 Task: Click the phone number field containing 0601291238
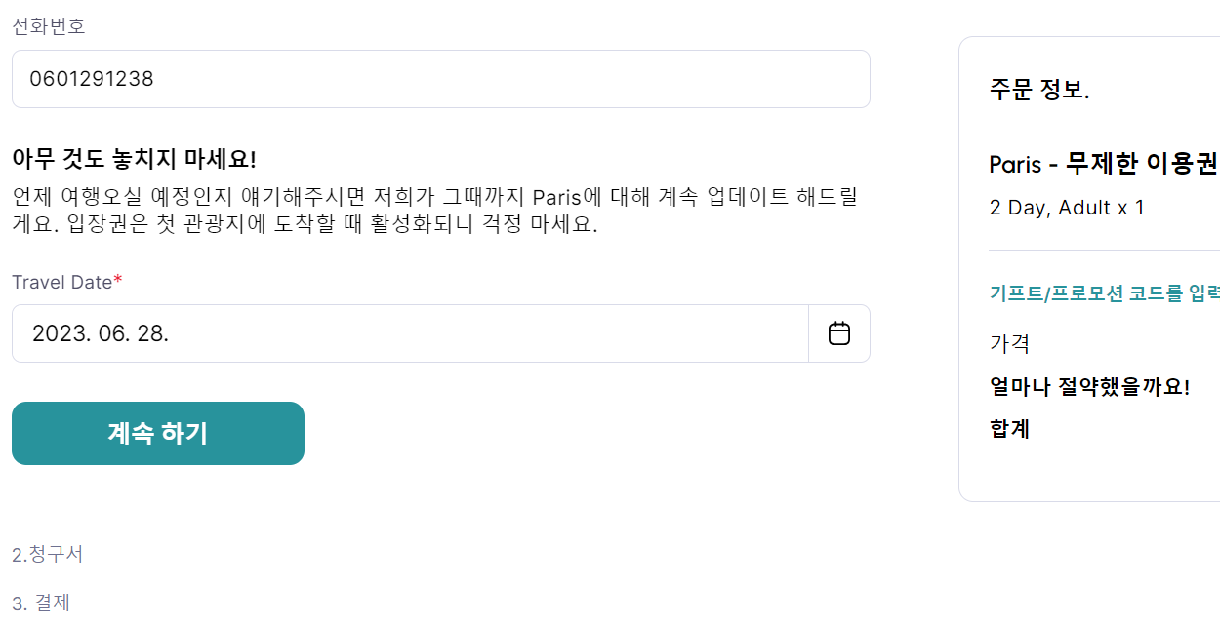pyautogui.click(x=440, y=79)
